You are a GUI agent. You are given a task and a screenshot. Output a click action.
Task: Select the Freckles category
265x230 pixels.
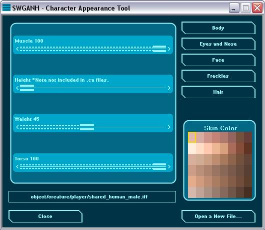pyautogui.click(x=218, y=76)
